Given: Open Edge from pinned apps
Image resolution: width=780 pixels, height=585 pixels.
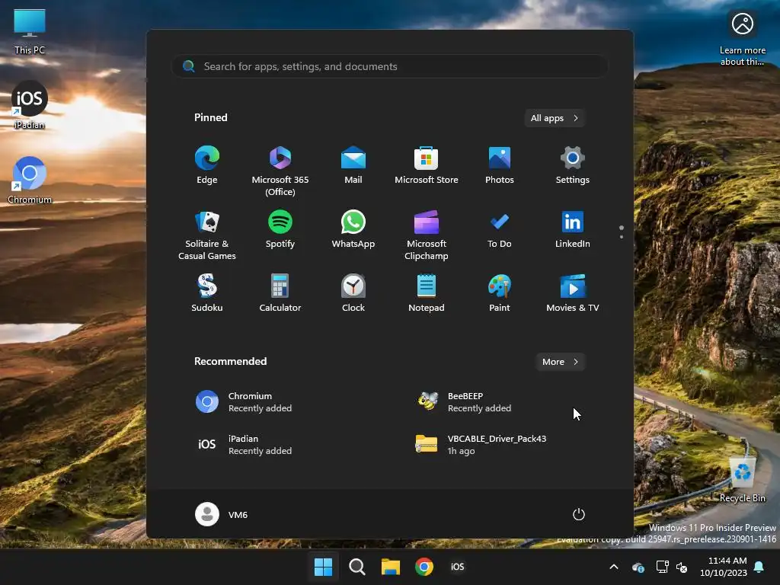Looking at the screenshot, I should tap(207, 165).
